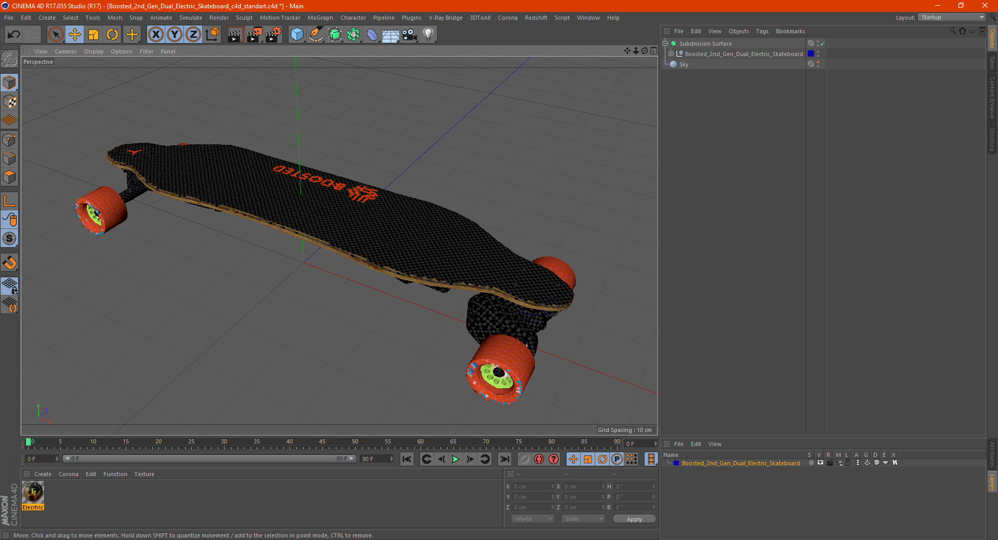Activate the Rotate tool in toolbar

coord(112,35)
